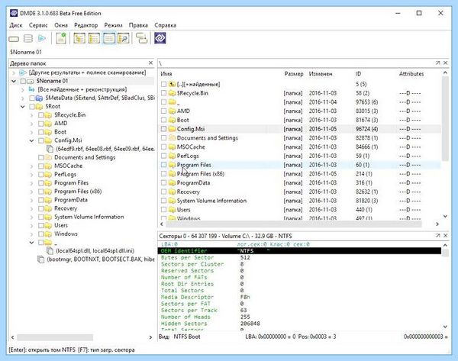Sort by the ID column header

[359, 74]
